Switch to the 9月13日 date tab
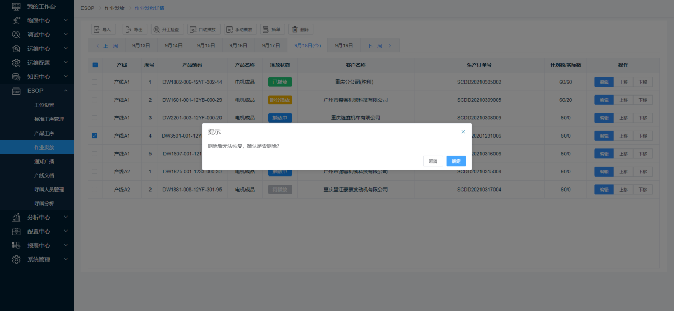The image size is (674, 311). (141, 46)
